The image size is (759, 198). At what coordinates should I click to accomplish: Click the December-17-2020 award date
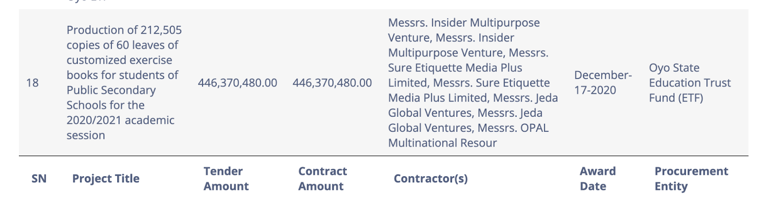tap(602, 83)
